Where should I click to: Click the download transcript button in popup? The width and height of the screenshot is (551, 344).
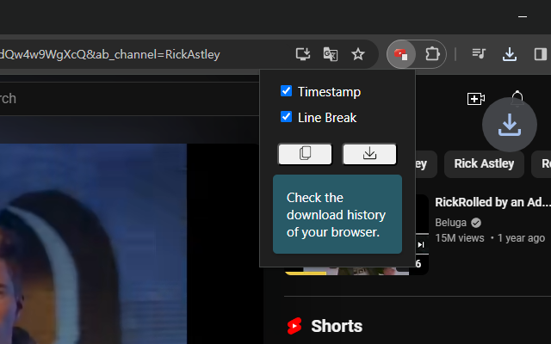tap(369, 154)
